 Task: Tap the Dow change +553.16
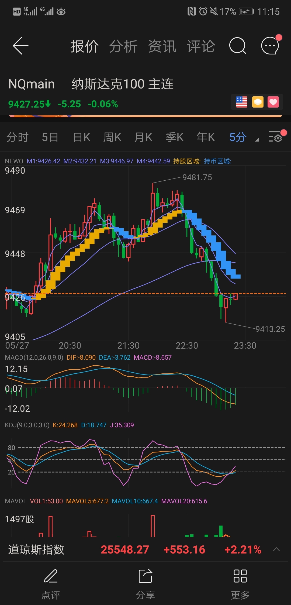(184, 550)
